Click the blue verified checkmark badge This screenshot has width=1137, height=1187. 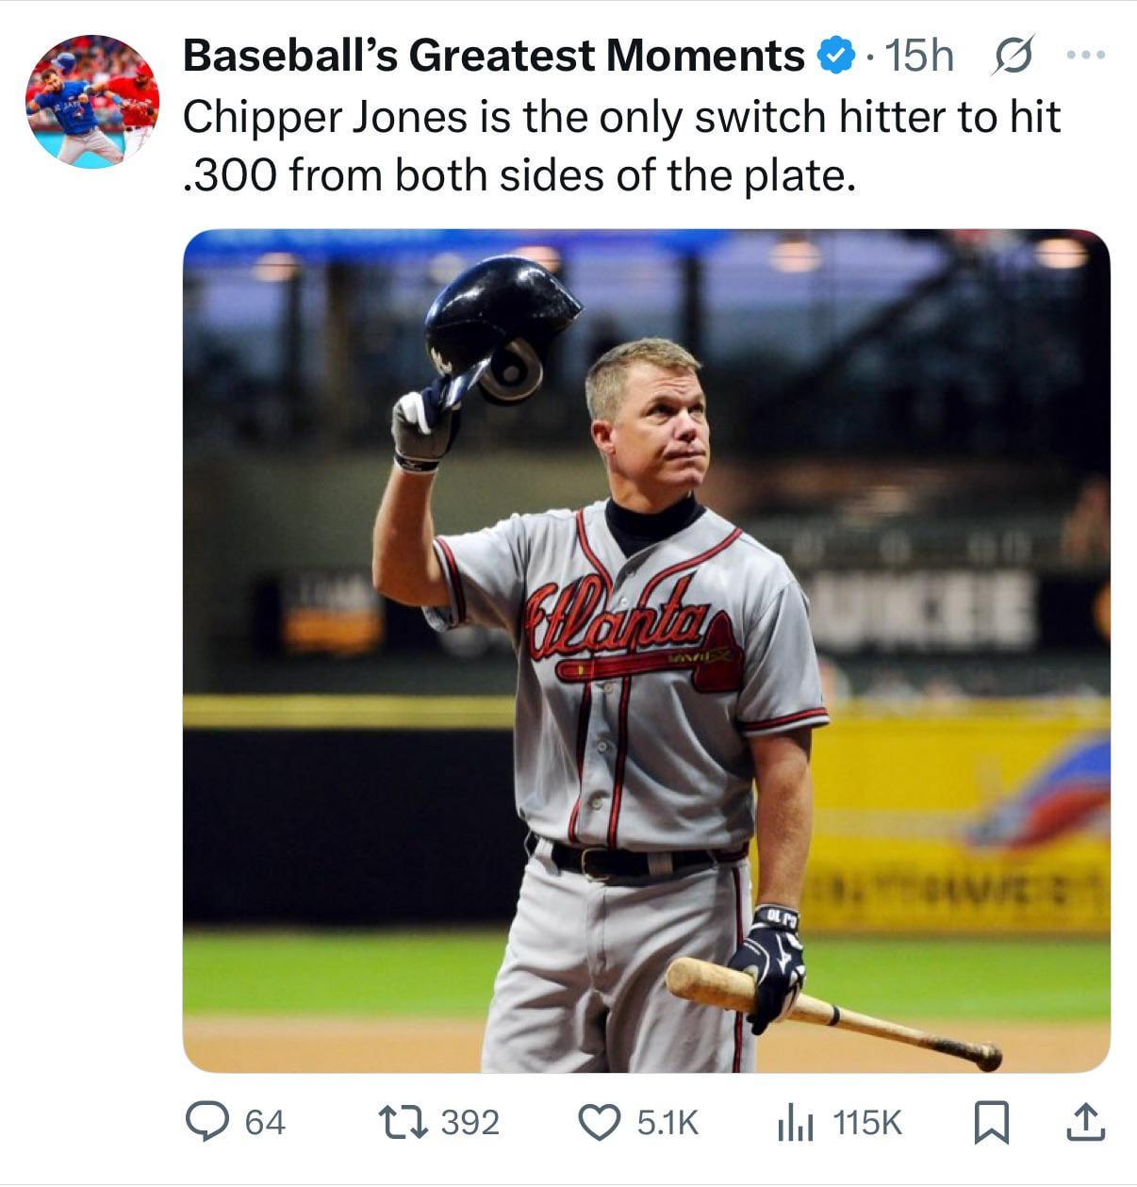[833, 57]
